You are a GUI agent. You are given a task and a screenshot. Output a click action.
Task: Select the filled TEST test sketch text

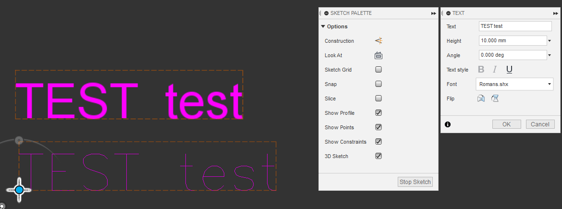pyautogui.click(x=129, y=100)
